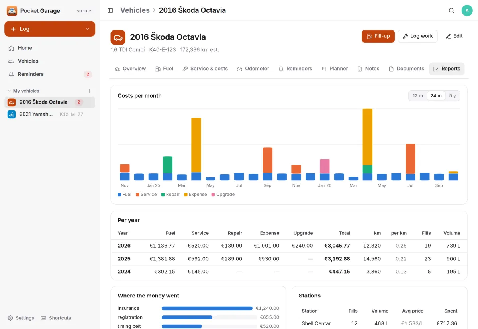Open the user avatar menu
The image size is (478, 329).
pyautogui.click(x=467, y=10)
